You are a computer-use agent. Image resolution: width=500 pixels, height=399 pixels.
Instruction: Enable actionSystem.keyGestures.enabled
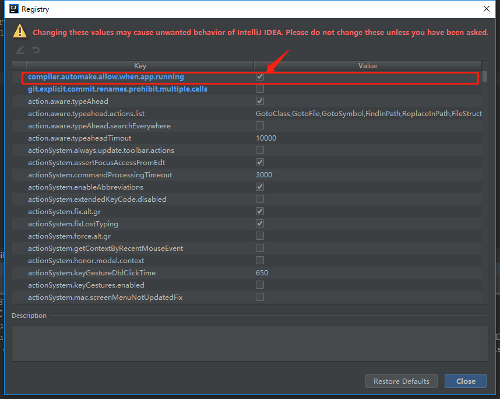[259, 285]
